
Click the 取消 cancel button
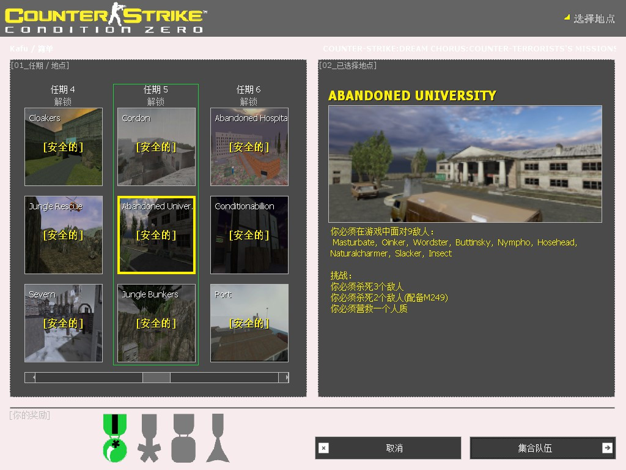click(388, 448)
